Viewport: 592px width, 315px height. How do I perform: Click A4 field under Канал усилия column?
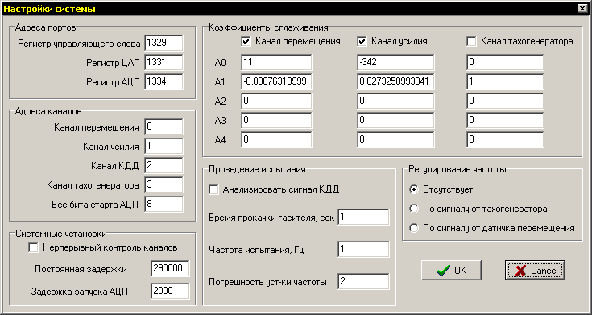395,139
